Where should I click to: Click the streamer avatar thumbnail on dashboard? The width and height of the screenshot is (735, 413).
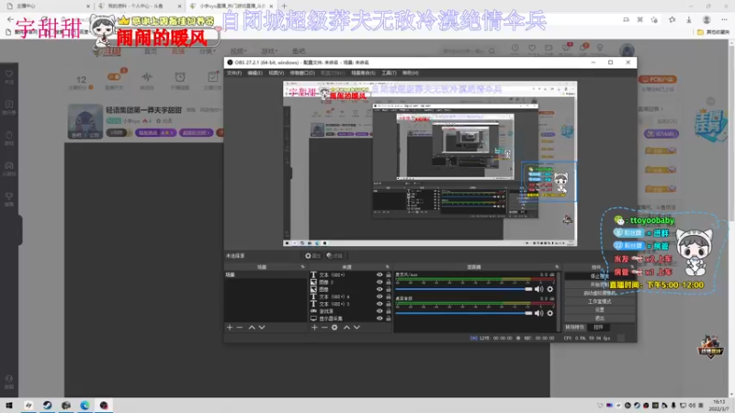point(85,122)
